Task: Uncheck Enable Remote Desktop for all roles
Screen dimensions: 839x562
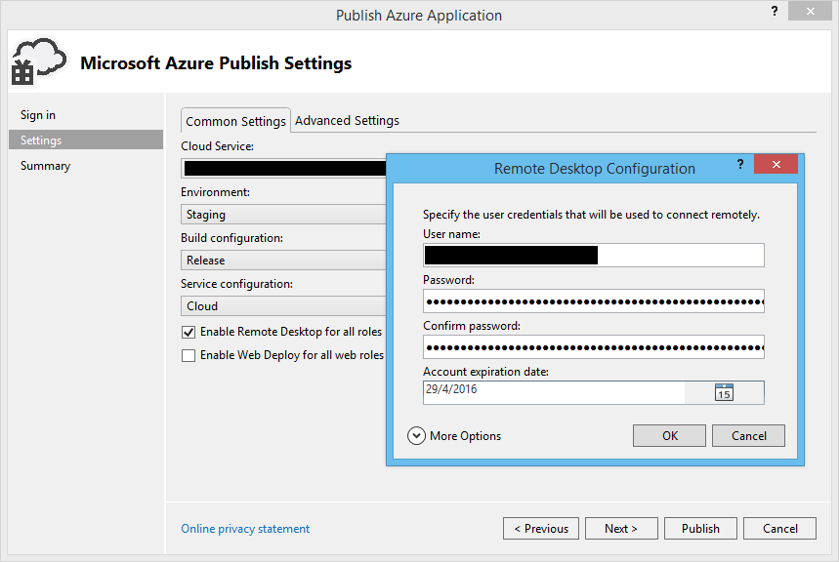Action: tap(189, 333)
